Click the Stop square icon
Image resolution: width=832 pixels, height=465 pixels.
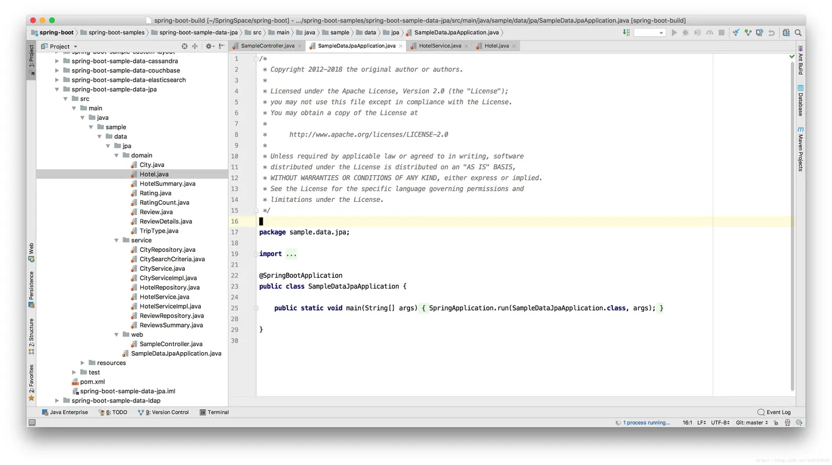721,33
